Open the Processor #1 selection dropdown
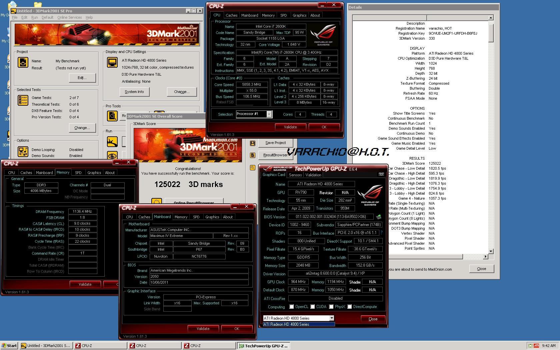 tap(269, 114)
